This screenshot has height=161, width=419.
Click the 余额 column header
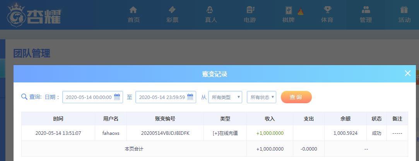pos(345,119)
